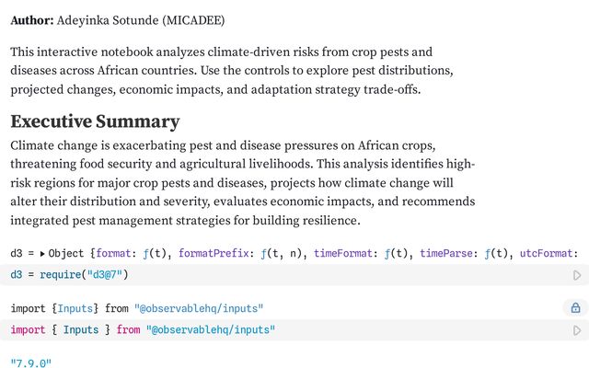Place cursor in import { Inputs } code editor

point(368,329)
